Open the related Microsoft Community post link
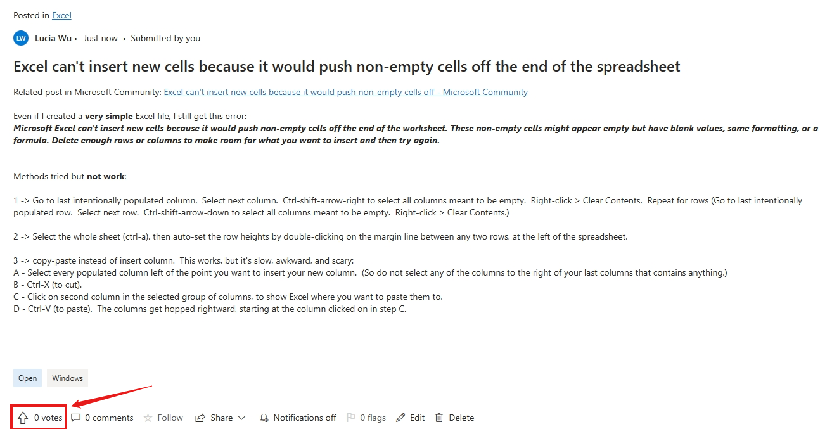The width and height of the screenshot is (832, 429). point(345,92)
